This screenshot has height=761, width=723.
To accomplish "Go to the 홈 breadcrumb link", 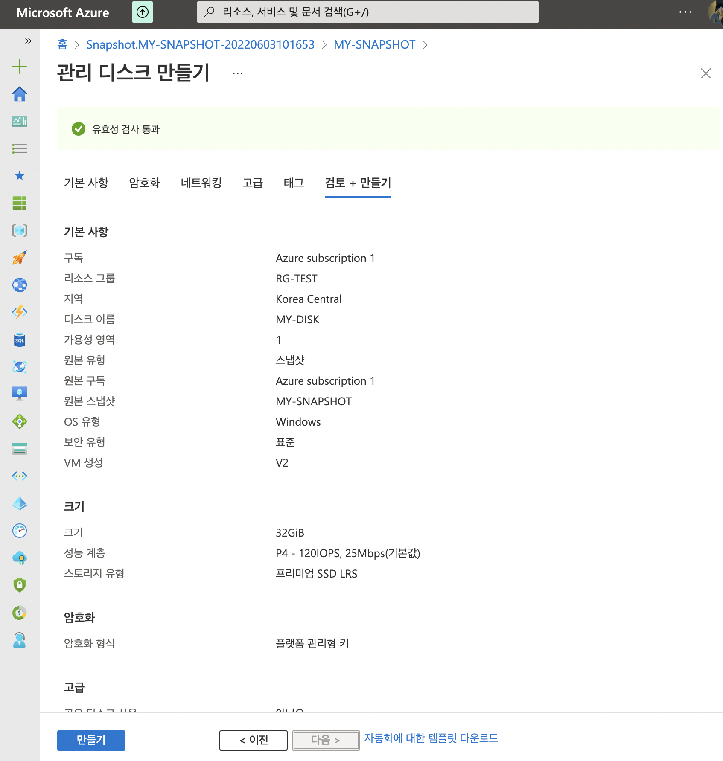I will click(x=62, y=44).
